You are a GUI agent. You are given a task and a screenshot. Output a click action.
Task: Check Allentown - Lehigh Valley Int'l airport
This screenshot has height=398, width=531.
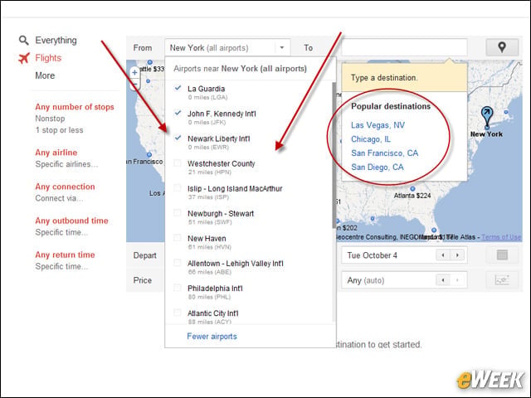(x=177, y=263)
